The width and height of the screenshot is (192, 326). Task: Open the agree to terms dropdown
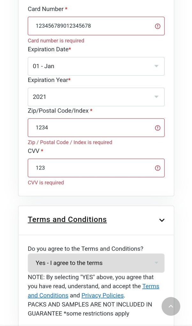(96, 263)
